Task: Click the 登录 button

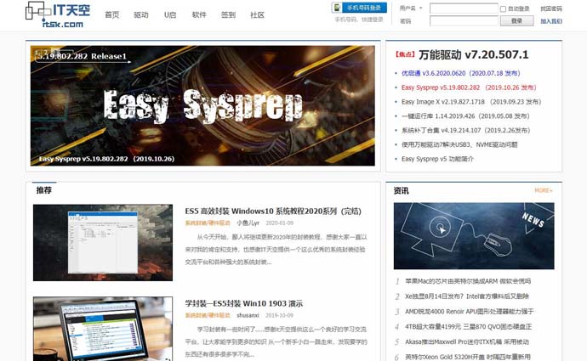Action: (x=517, y=21)
